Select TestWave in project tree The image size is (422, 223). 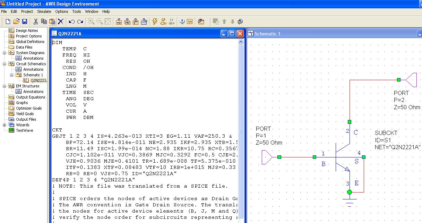[x=24, y=130]
